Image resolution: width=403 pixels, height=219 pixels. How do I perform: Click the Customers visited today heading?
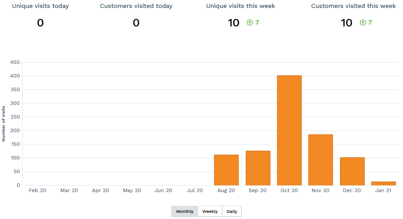(136, 6)
